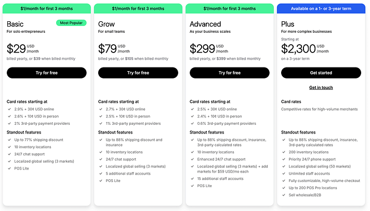The height and width of the screenshot is (211, 370).
Task: Click checkmark next to 2.9% + 30¢ USD online
Action: pos(9,109)
